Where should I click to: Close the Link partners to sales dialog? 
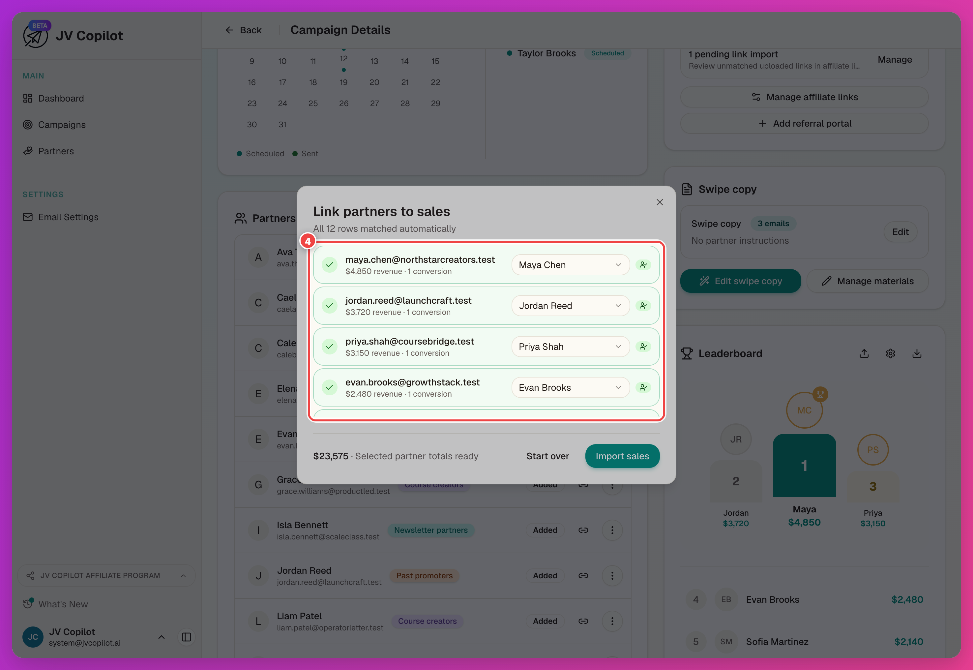(x=660, y=202)
